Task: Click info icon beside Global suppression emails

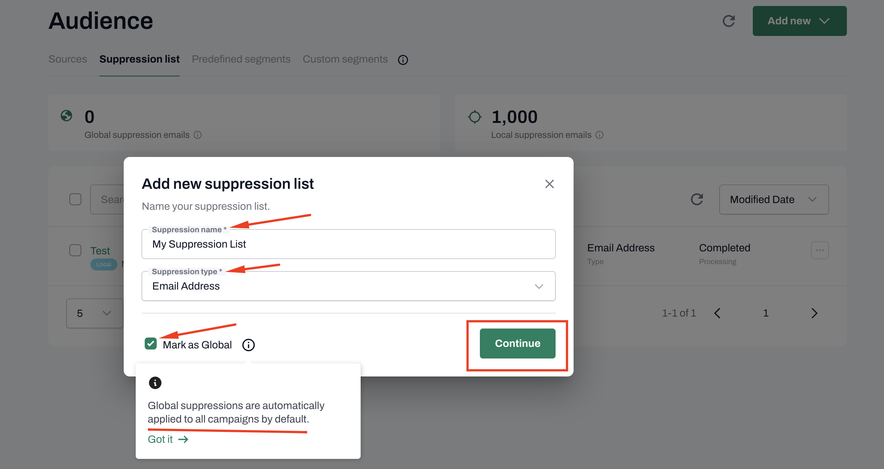Action: (198, 135)
